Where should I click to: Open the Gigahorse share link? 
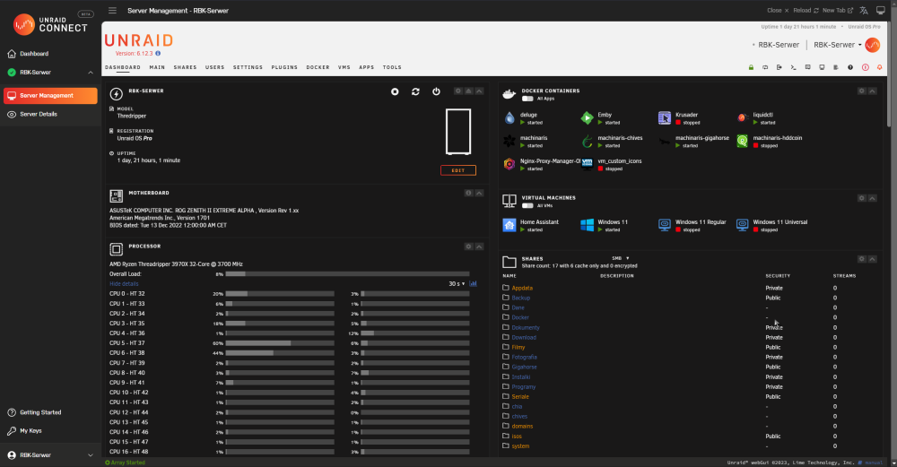(524, 367)
